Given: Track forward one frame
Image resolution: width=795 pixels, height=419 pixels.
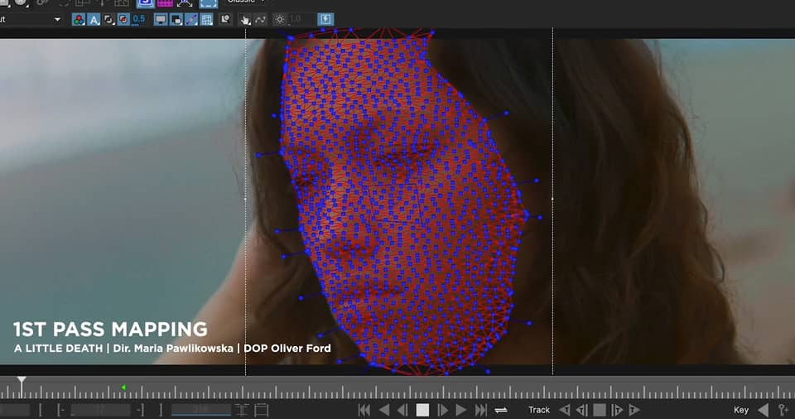Looking at the screenshot, I should [616, 410].
